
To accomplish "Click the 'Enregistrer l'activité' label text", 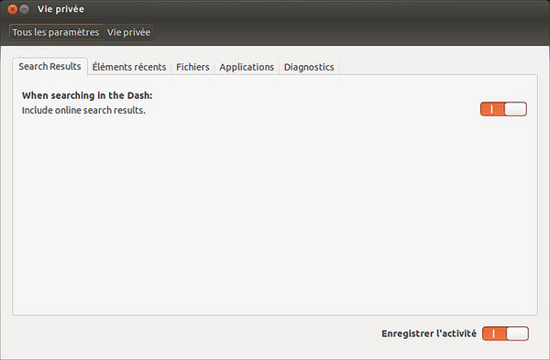I will pos(429,333).
